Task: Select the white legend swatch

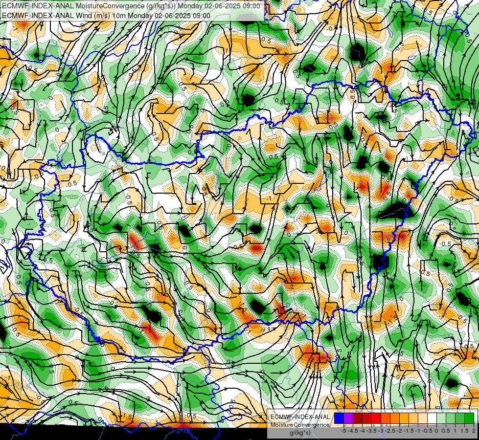Action: tap(432, 418)
